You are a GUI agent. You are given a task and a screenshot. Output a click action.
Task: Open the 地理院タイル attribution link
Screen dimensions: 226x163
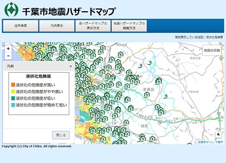coord(205,142)
